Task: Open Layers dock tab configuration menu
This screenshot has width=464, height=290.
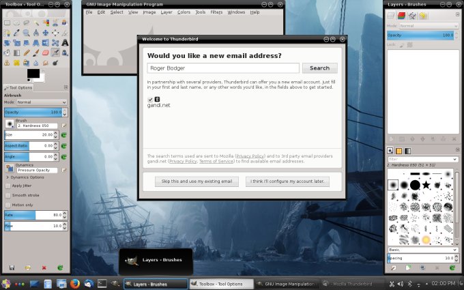Action: pos(457,14)
